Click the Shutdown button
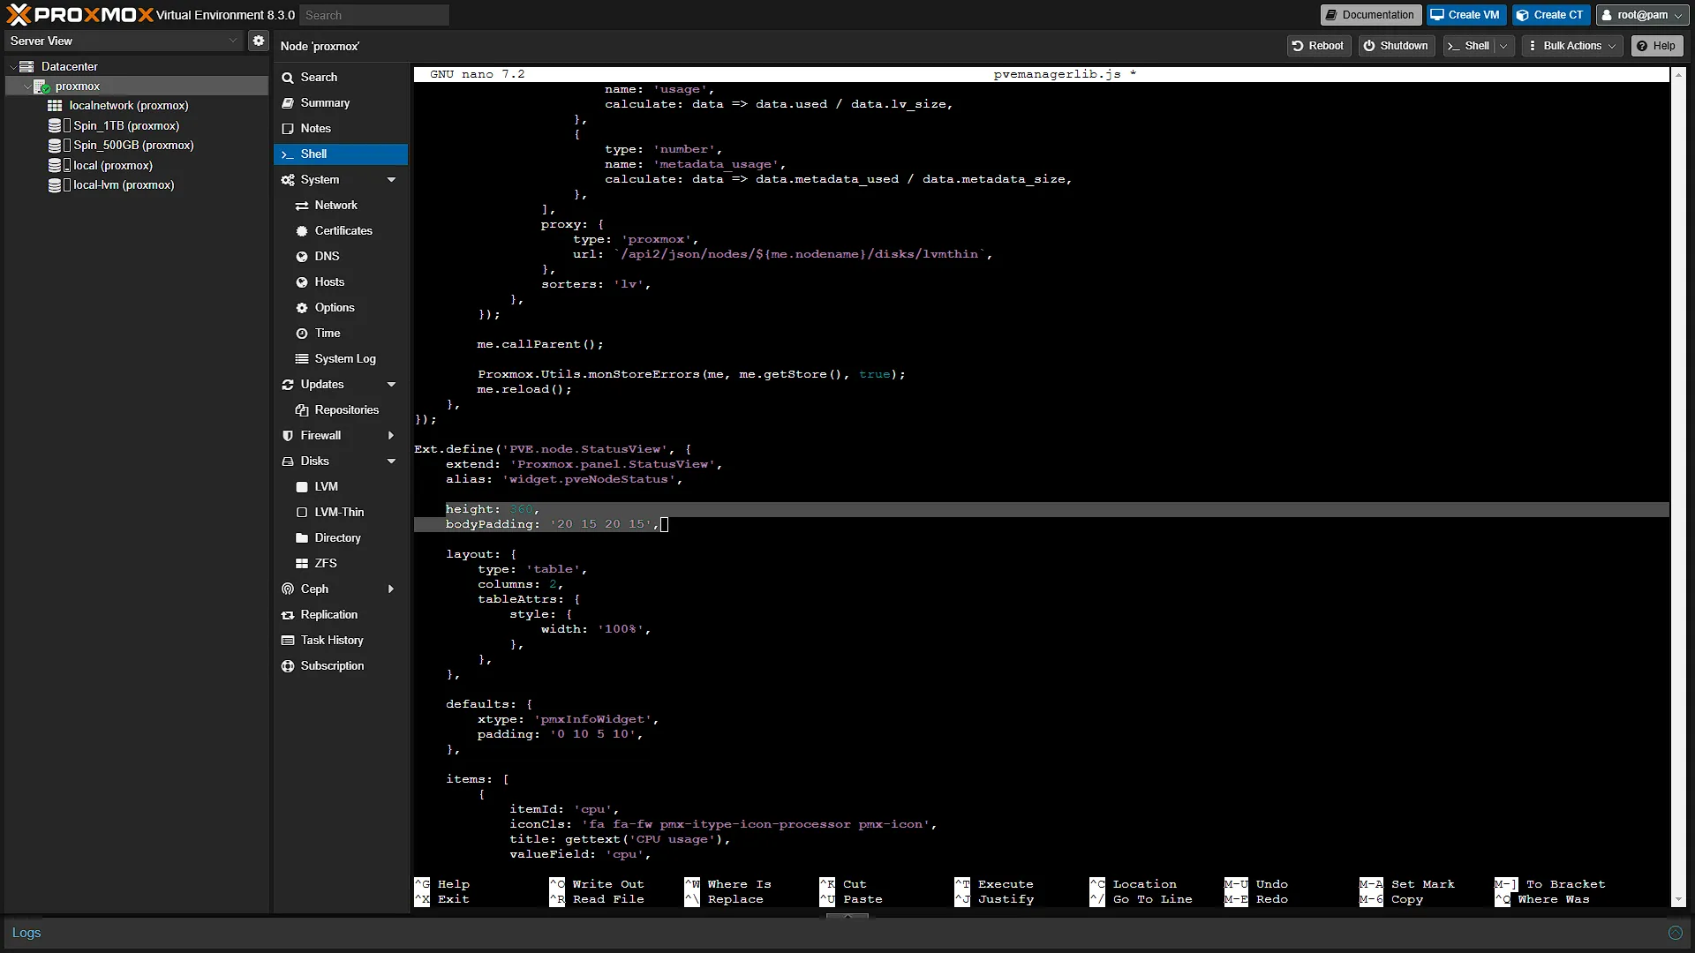Image resolution: width=1695 pixels, height=953 pixels. pyautogui.click(x=1396, y=46)
